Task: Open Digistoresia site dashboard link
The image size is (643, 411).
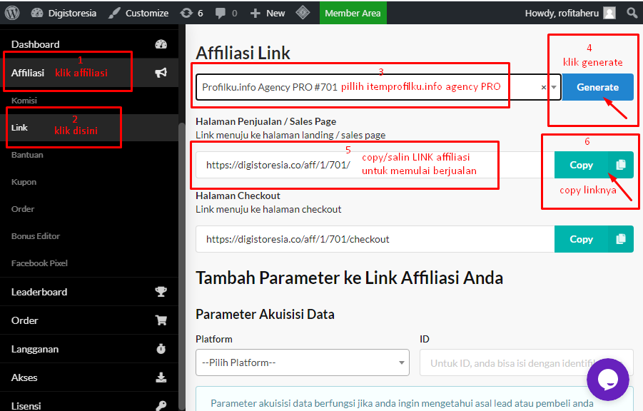Action: click(64, 13)
